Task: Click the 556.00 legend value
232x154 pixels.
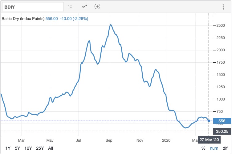Action: tap(52, 19)
